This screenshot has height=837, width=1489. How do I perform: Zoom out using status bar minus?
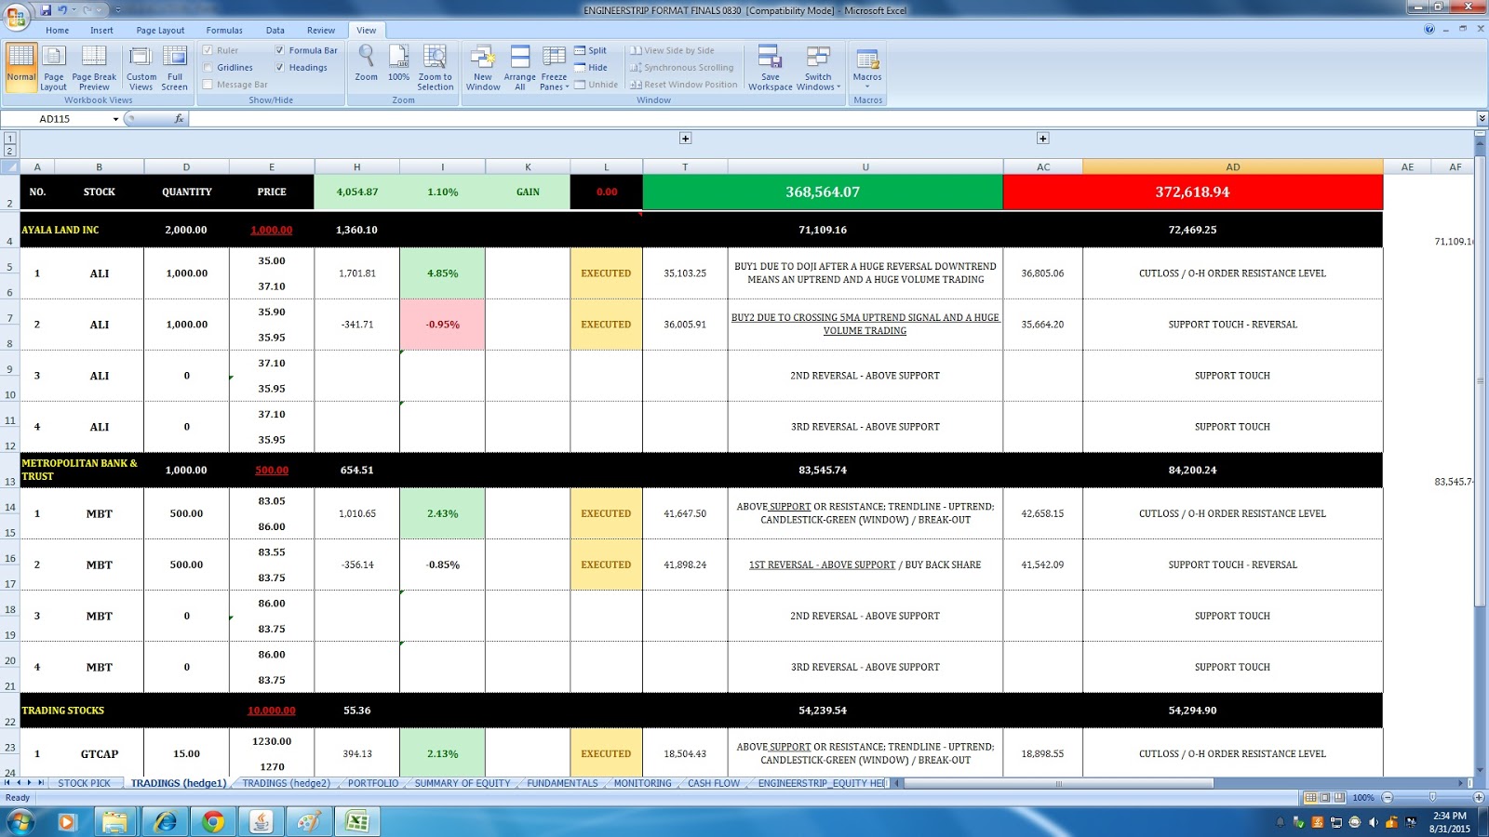tap(1388, 798)
